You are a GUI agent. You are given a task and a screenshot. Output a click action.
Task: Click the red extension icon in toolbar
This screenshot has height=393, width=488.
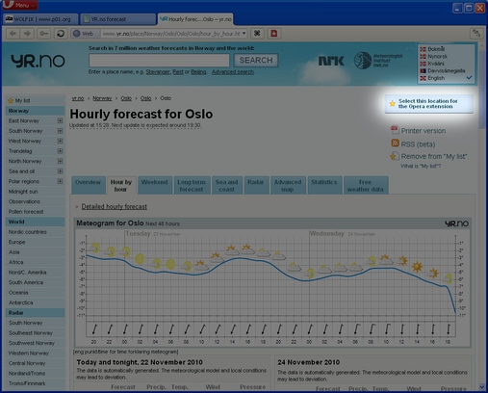pyautogui.click(x=274, y=34)
